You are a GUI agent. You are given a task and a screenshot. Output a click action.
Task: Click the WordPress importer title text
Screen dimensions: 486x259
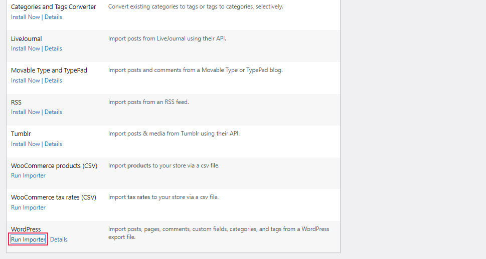26,229
